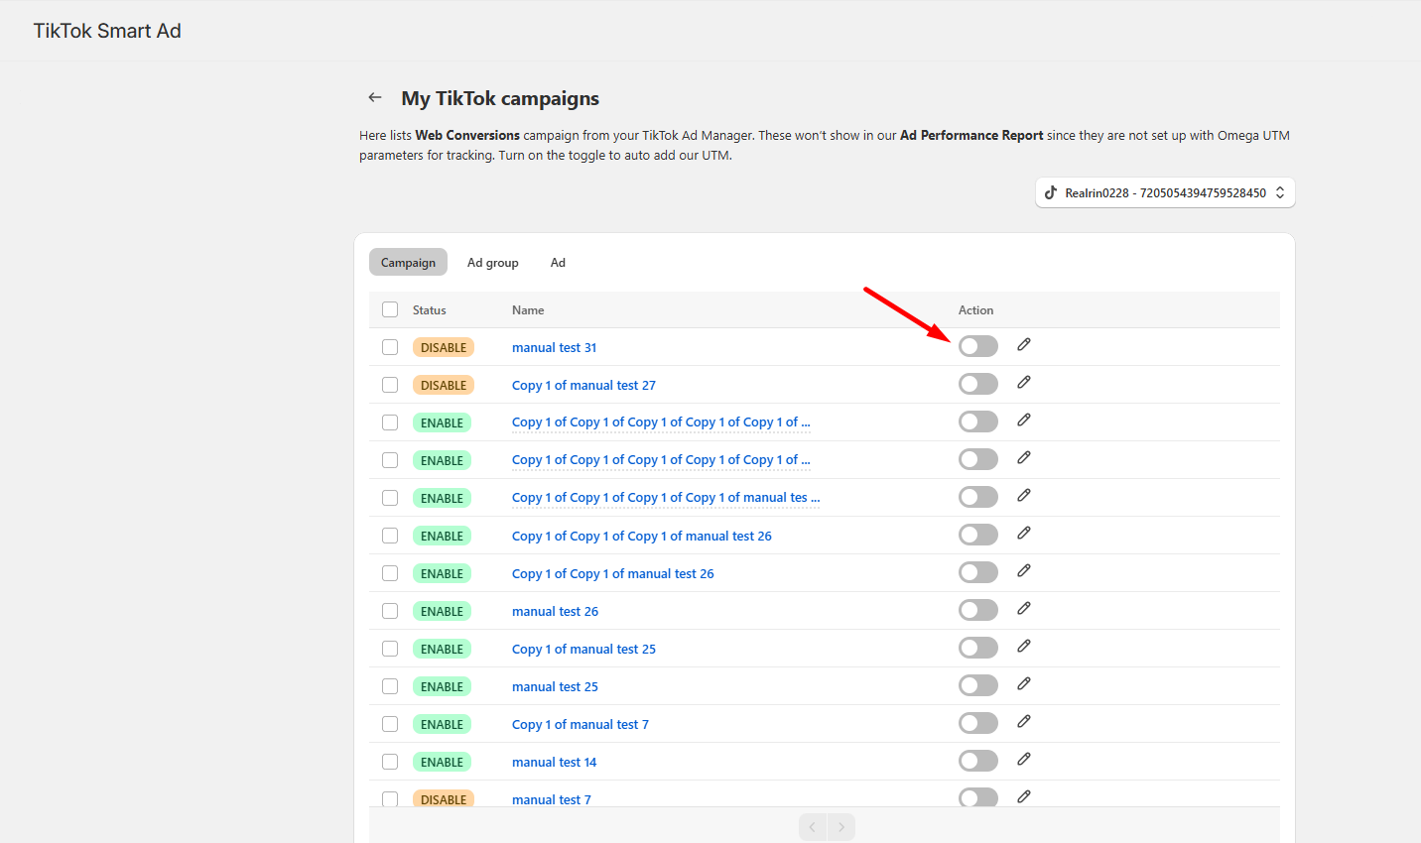Enable the toggle for manual test 26
This screenshot has width=1421, height=843.
[977, 610]
